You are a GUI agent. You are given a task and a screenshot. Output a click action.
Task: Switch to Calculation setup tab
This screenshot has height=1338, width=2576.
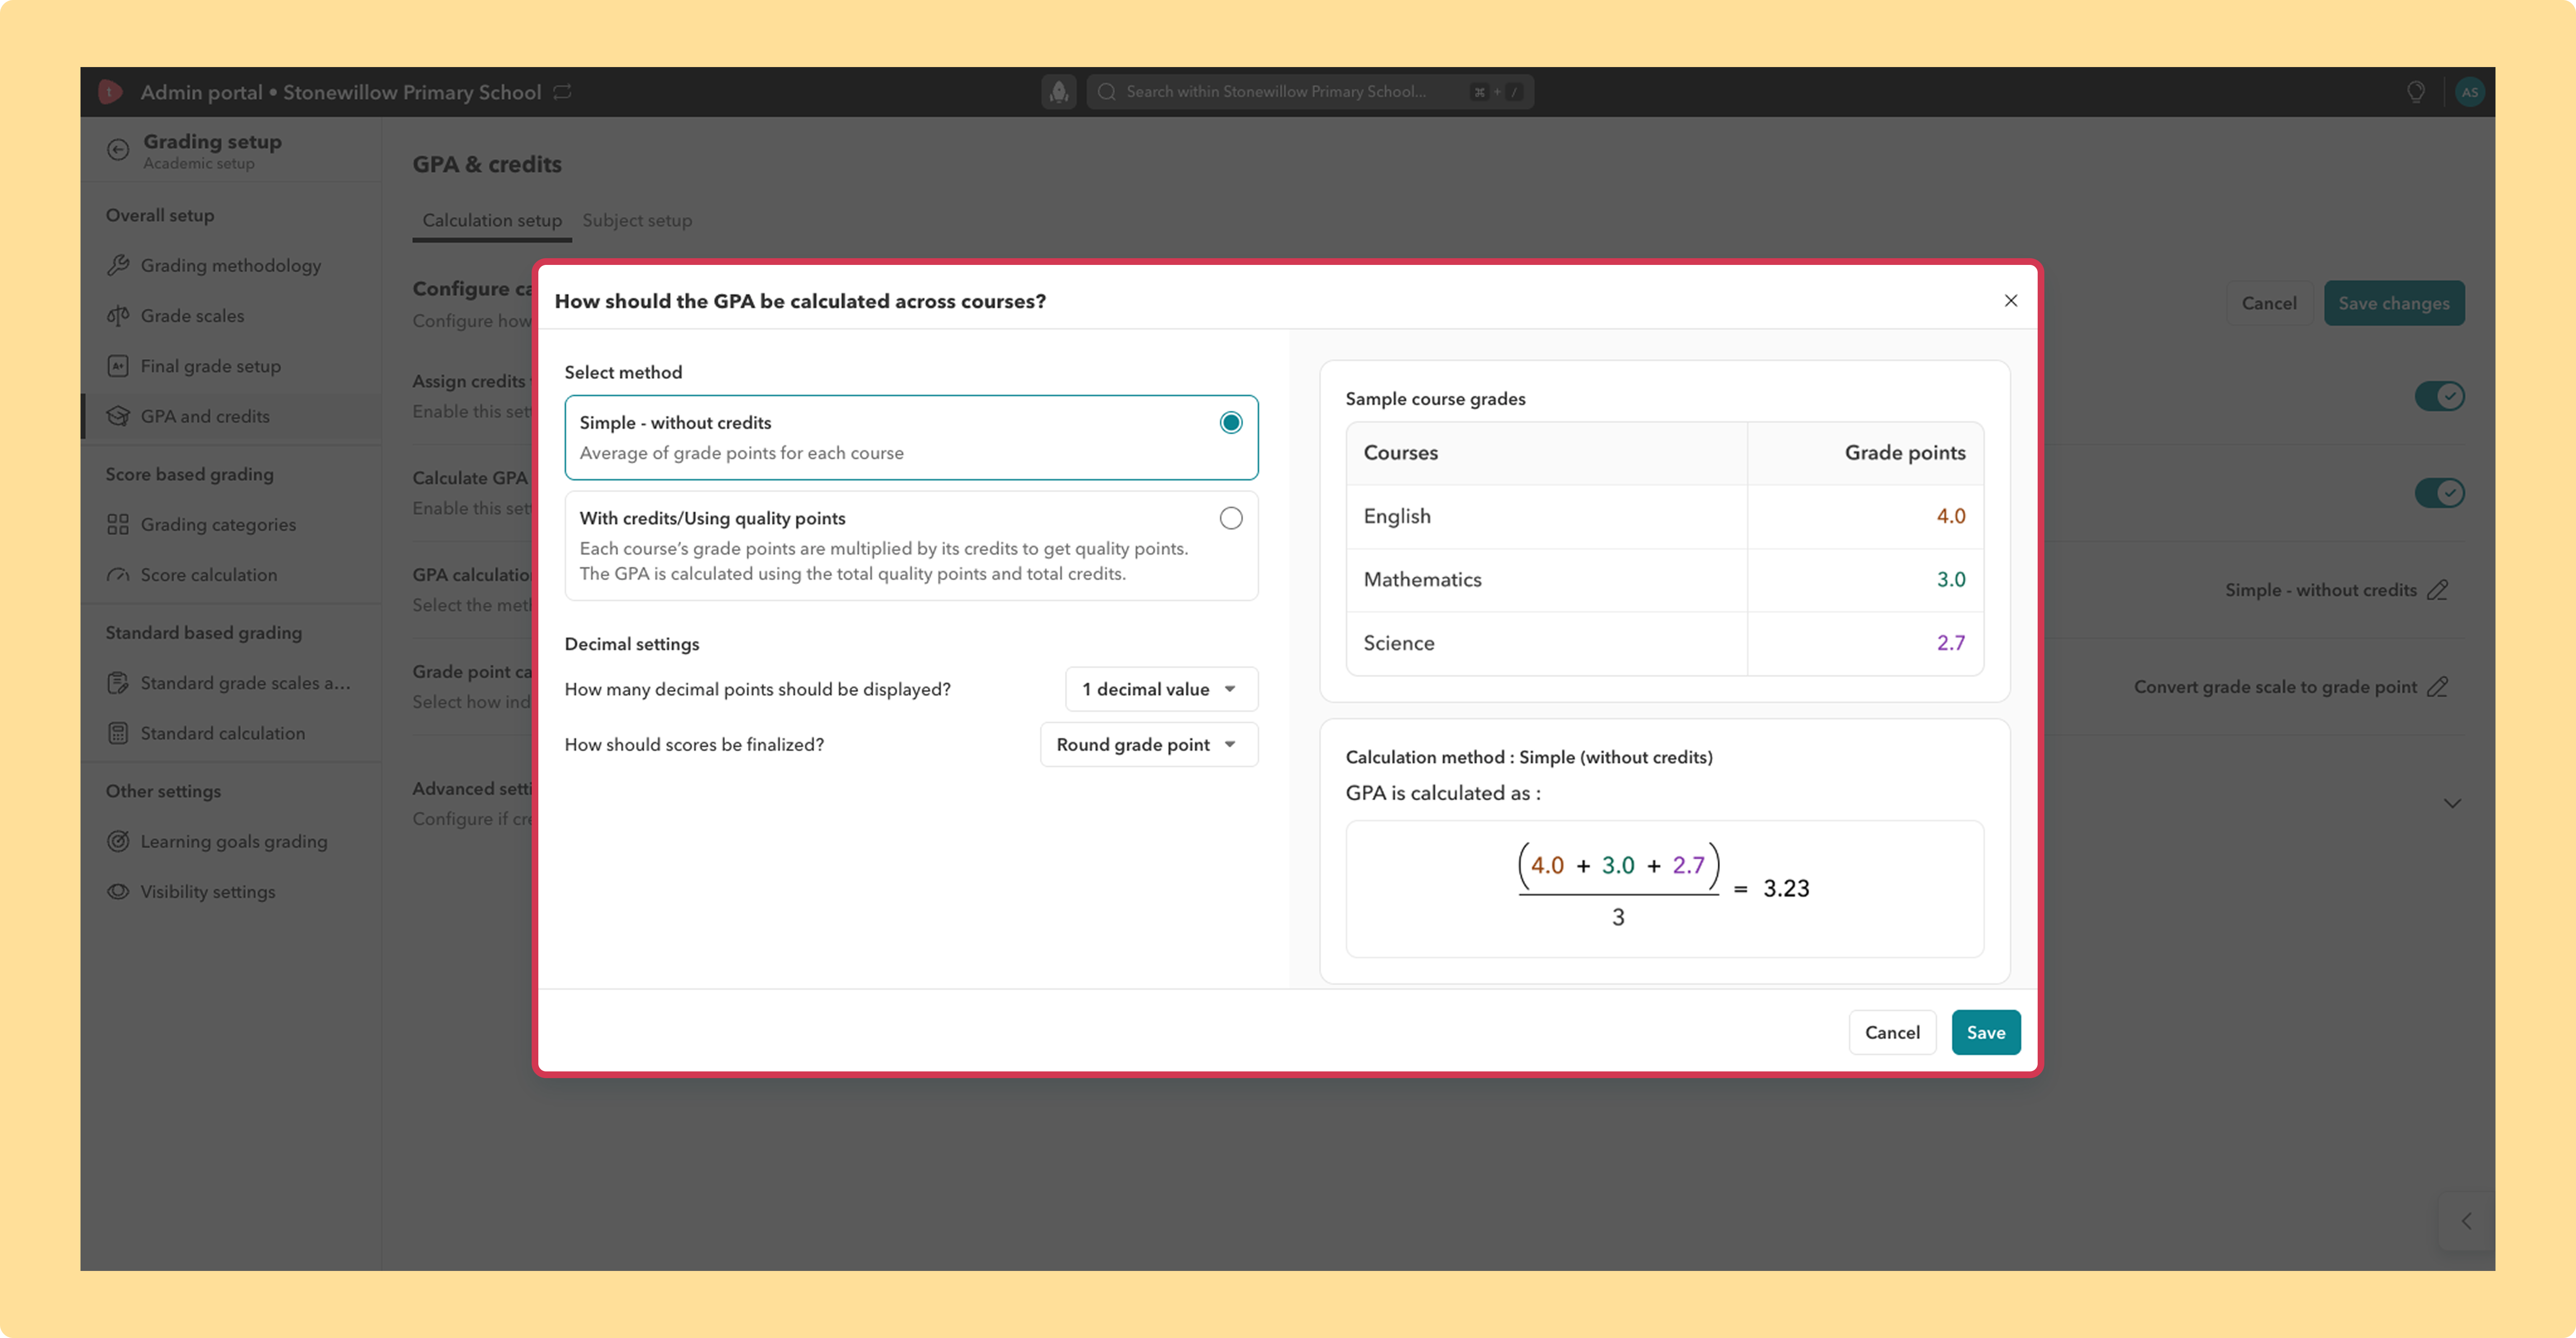click(x=492, y=220)
